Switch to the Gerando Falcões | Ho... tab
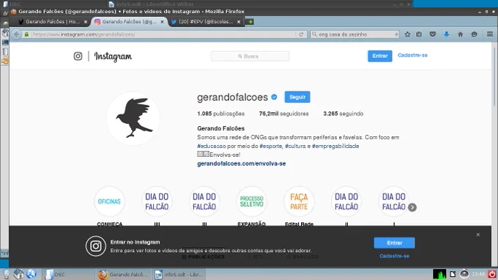This screenshot has height=280, width=498. (x=53, y=21)
